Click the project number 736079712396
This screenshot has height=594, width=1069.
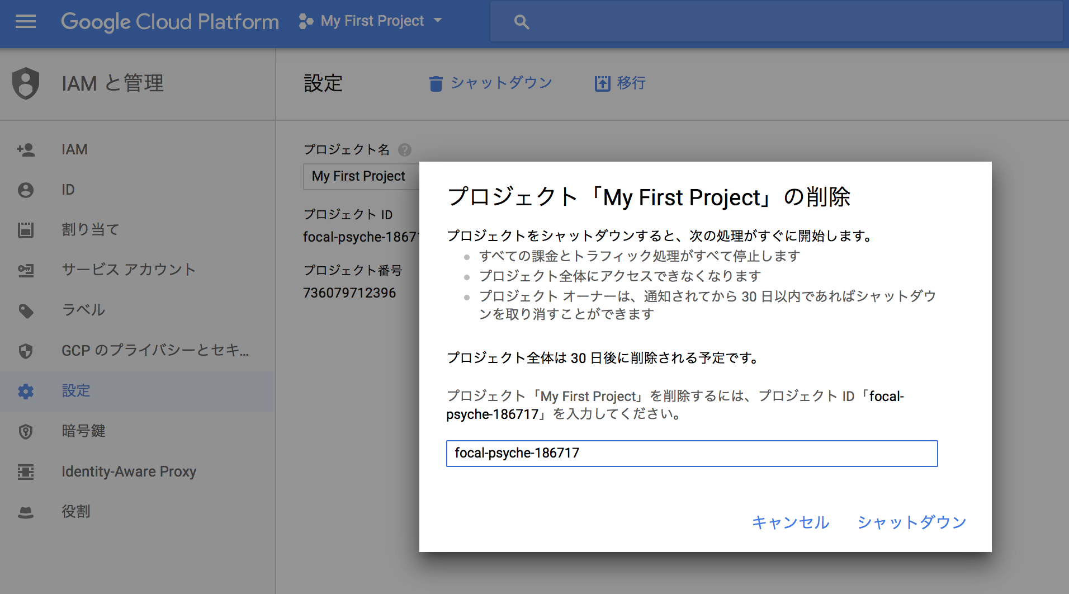(x=349, y=293)
